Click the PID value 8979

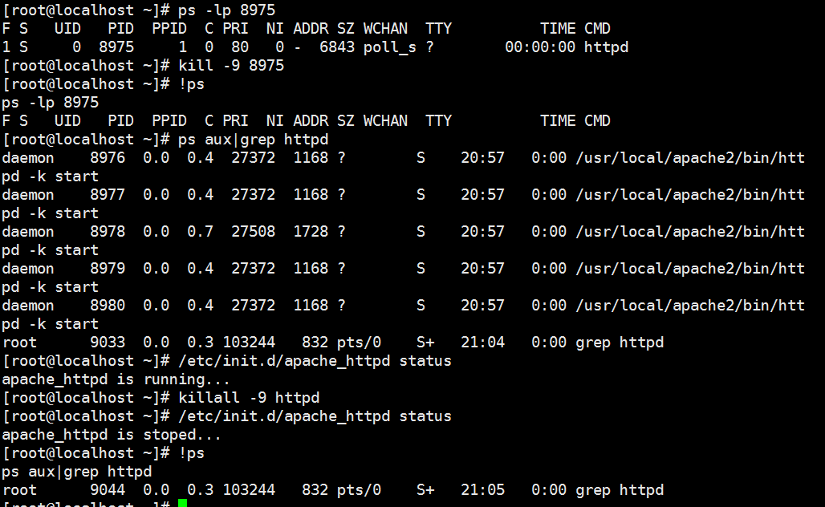coord(108,269)
